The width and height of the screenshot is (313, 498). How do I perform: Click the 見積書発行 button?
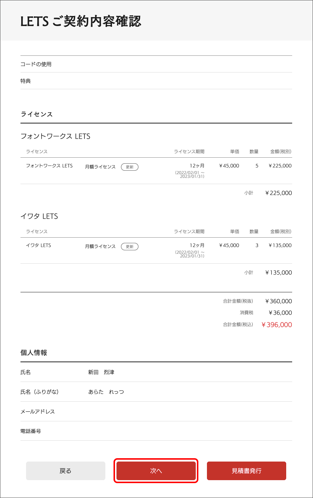[246, 471]
